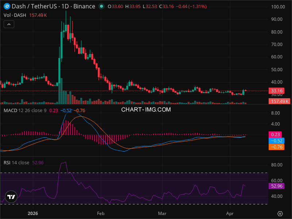Click the Feb label on time axis

[101, 214]
